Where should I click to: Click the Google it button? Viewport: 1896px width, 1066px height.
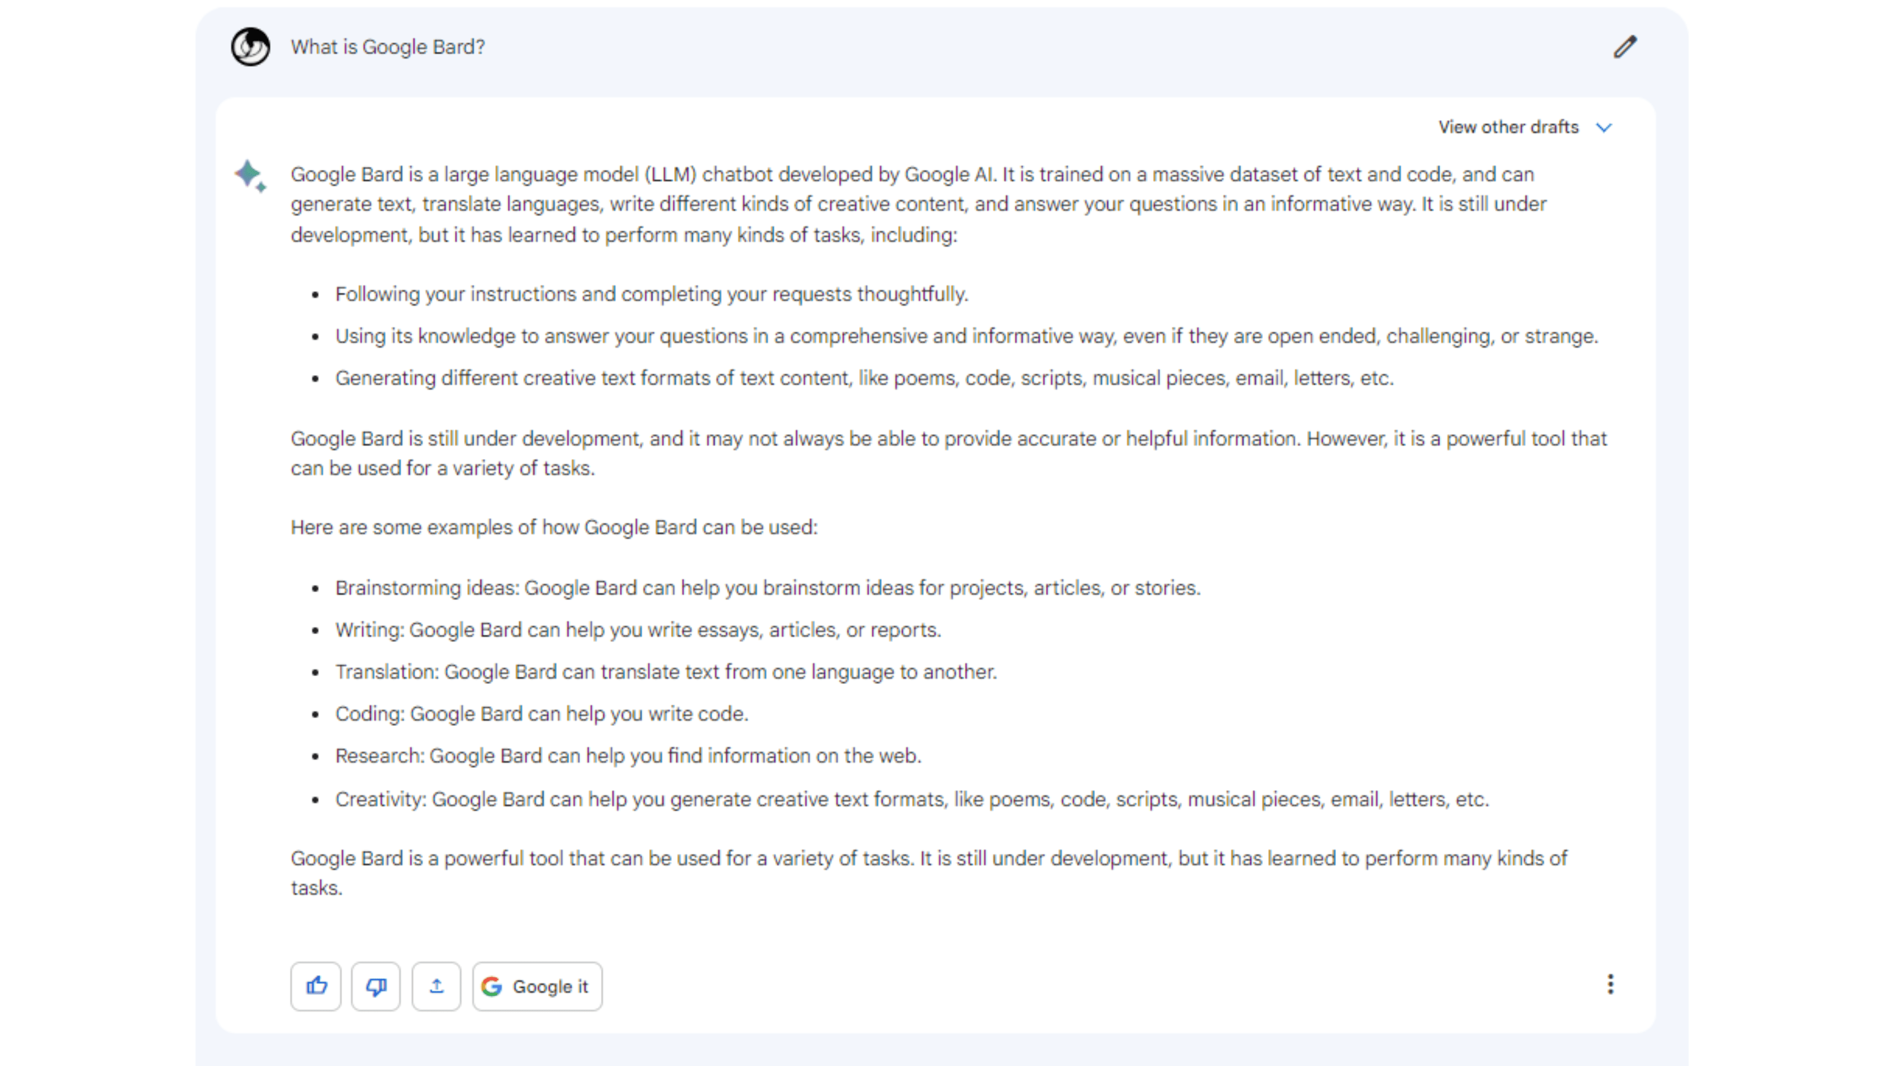[x=537, y=986]
